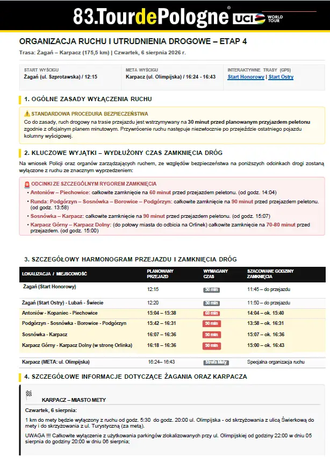Click the 90 min badge in Sosnówka - Karpacz row
The height and width of the screenshot is (461, 330).
click(x=212, y=335)
